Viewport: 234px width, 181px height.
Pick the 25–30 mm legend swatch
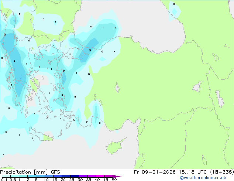tap(74, 176)
